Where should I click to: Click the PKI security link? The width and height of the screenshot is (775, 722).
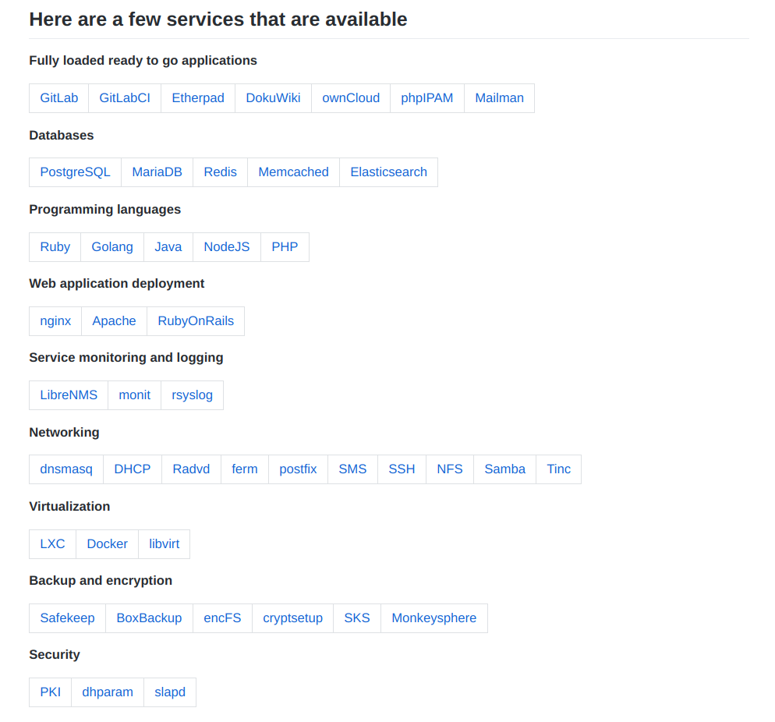coord(51,692)
